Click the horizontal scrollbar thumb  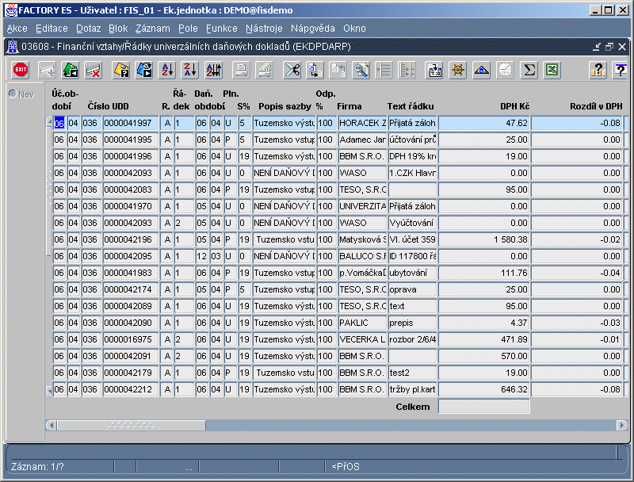[x=132, y=426]
